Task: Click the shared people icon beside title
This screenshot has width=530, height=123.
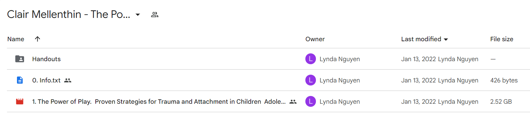Action: pyautogui.click(x=155, y=15)
